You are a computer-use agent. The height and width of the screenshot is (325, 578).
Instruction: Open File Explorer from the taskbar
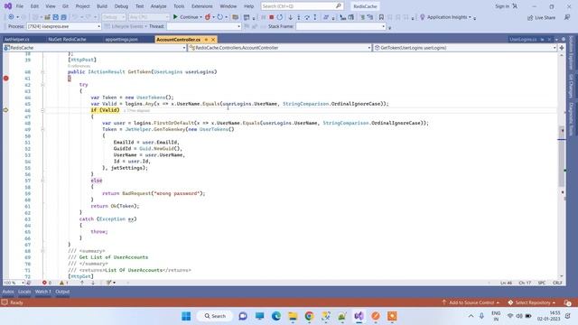click(293, 316)
